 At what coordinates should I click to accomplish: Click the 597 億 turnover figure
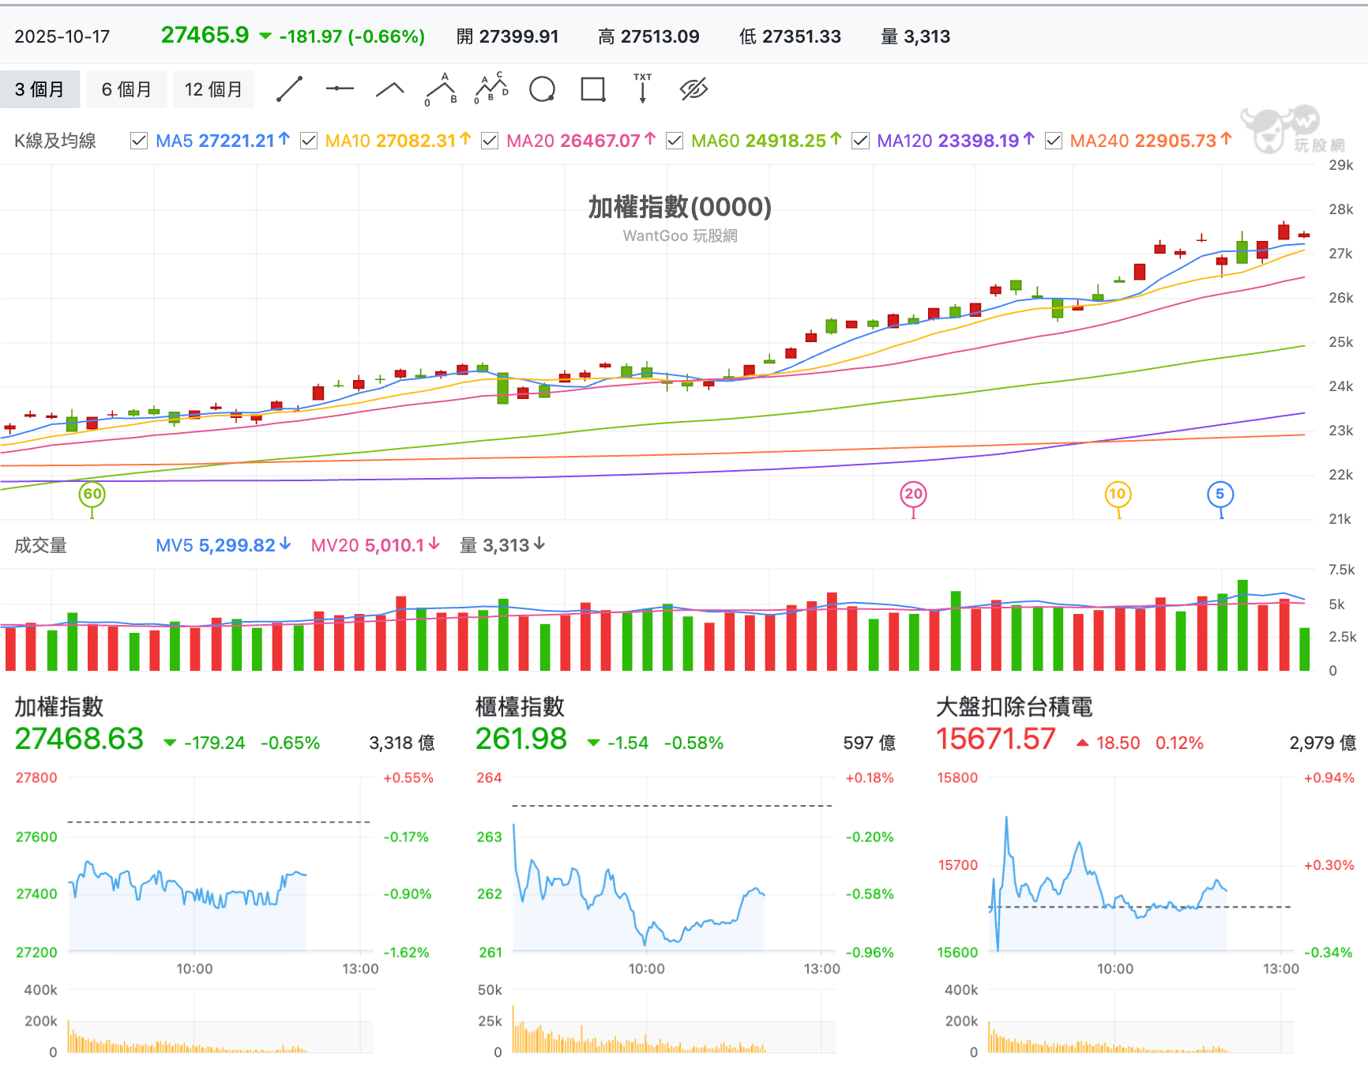870,743
